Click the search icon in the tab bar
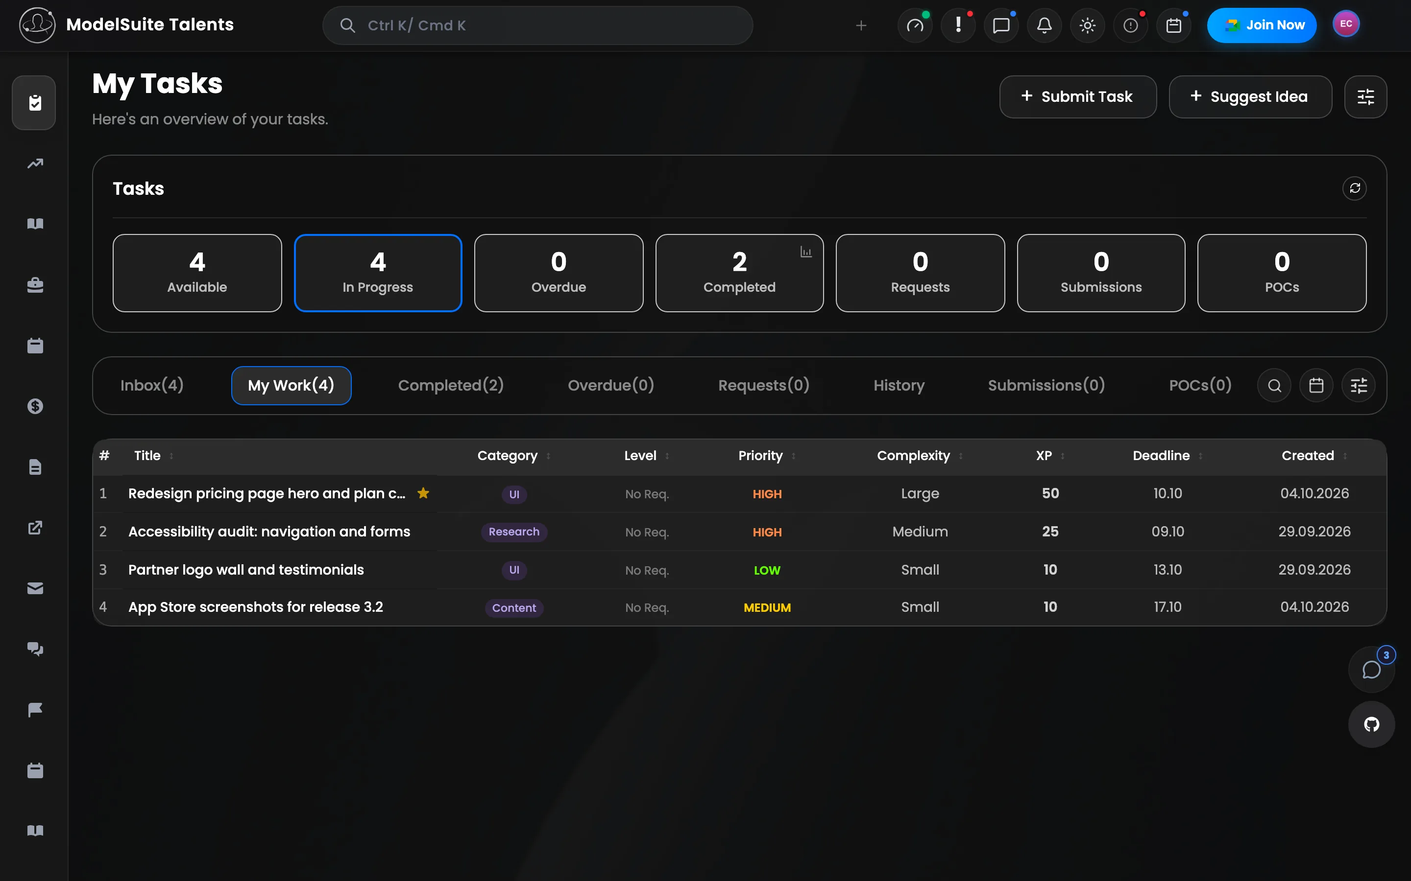The image size is (1411, 881). click(1275, 386)
